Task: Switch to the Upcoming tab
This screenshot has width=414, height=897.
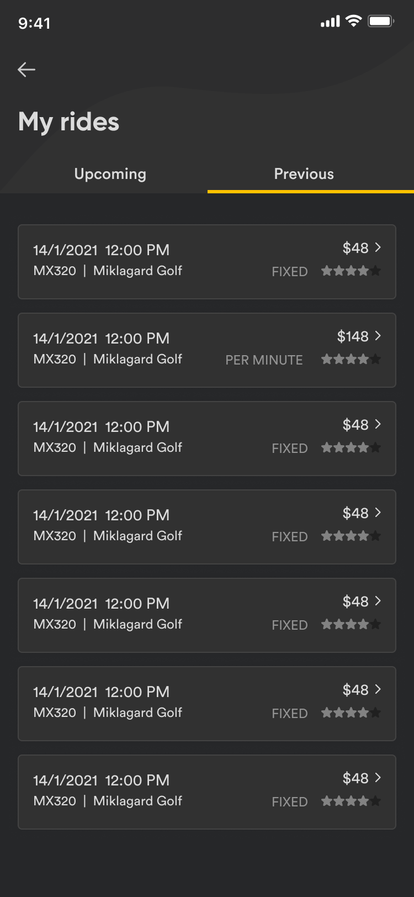Action: coord(110,174)
